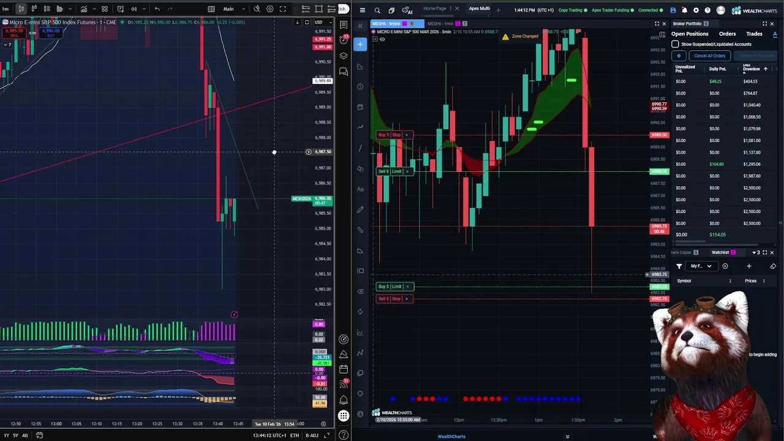This screenshot has width=784, height=441.
Task: Open the WealthCharts search icon
Action: click(377, 10)
